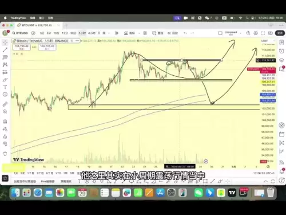Click the black Publish button
The height and width of the screenshot is (215, 286).
click(280, 33)
